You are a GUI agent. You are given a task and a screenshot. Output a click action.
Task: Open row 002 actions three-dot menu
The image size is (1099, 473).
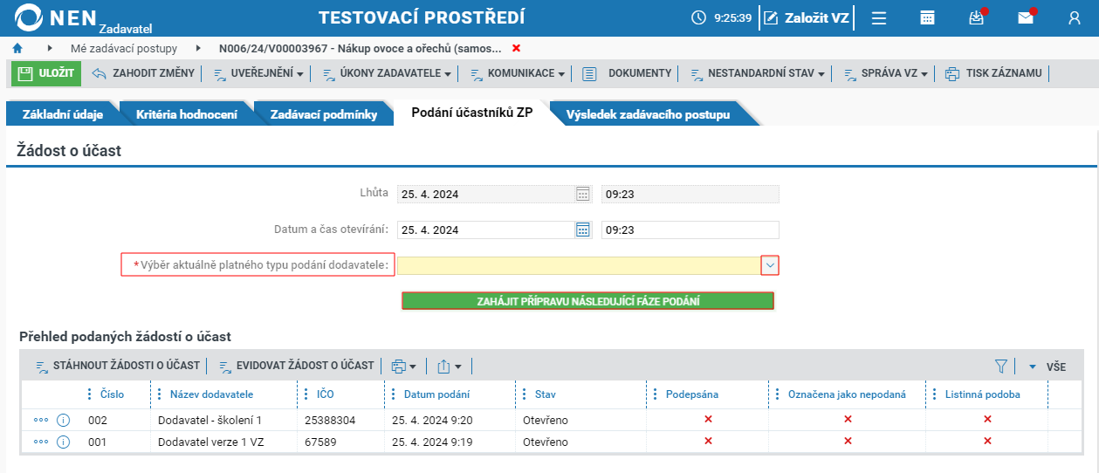[x=41, y=420]
